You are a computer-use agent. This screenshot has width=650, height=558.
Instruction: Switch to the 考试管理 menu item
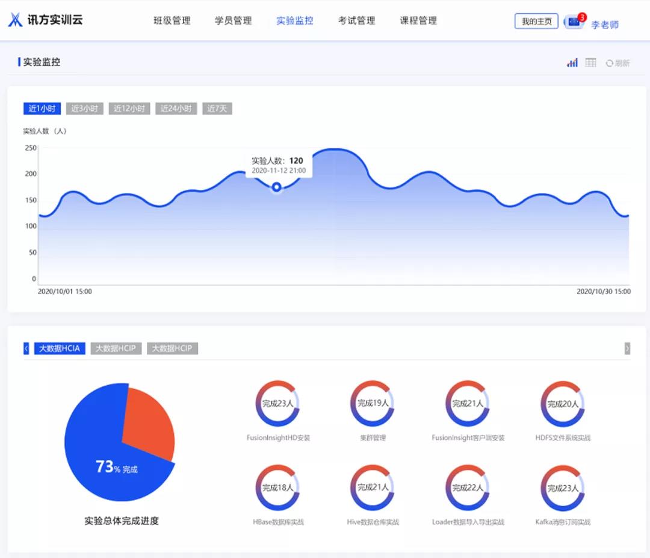click(x=356, y=20)
